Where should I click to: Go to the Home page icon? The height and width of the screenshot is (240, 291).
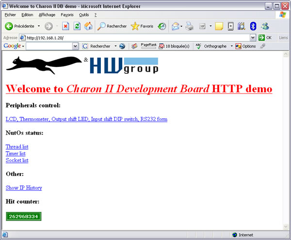coord(88,26)
